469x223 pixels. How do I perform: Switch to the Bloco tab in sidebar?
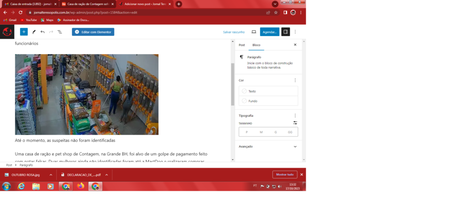pyautogui.click(x=256, y=45)
